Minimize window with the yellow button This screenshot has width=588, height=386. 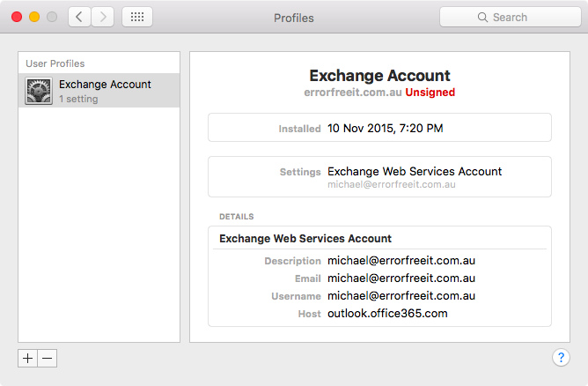coord(34,17)
